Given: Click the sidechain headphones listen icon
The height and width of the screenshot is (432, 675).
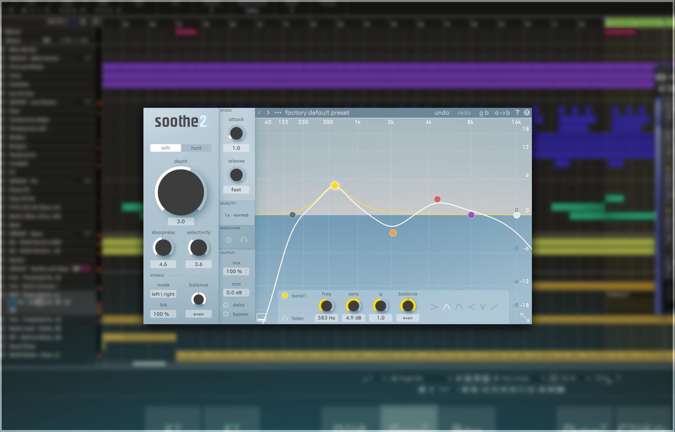Looking at the screenshot, I should point(244,240).
